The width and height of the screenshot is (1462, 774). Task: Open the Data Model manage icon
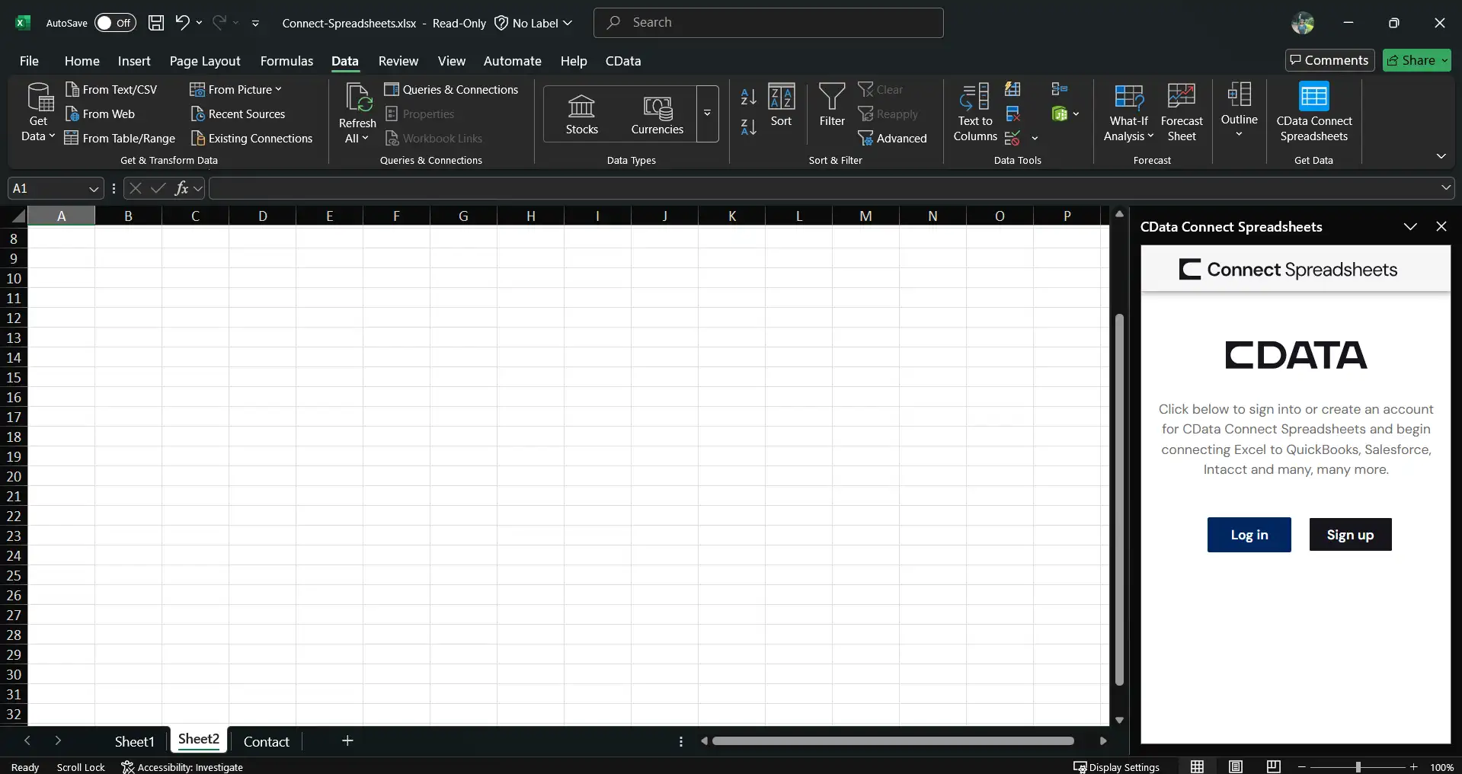(x=1060, y=114)
